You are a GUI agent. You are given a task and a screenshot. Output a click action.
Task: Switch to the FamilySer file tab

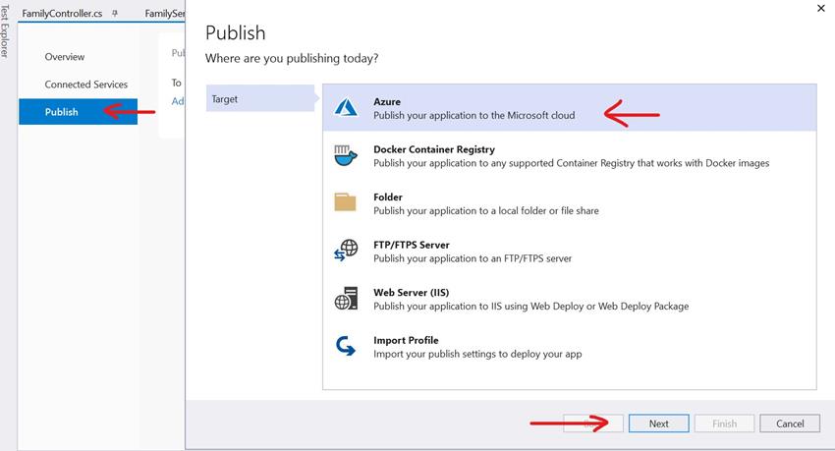(165, 14)
